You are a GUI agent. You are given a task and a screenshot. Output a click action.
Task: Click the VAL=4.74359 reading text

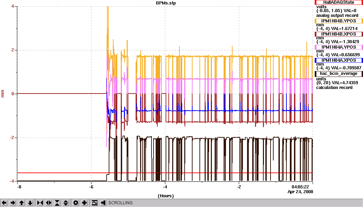tap(344, 83)
